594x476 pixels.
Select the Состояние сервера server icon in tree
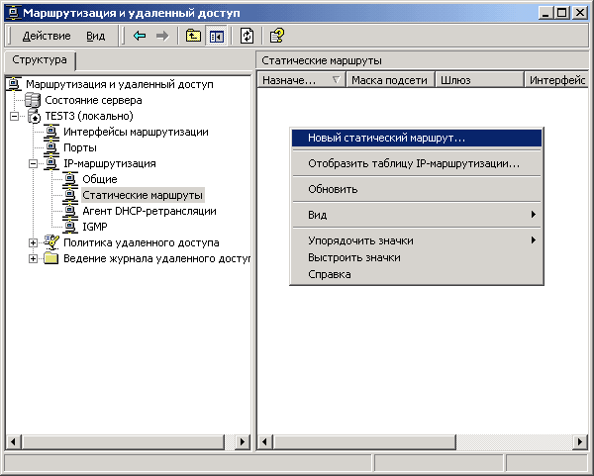click(x=33, y=100)
